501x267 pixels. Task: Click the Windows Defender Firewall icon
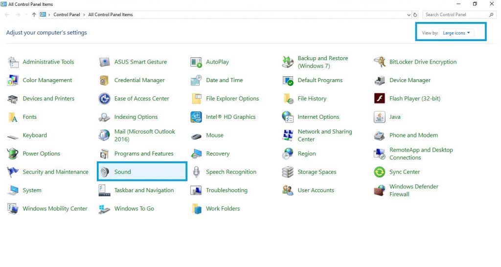point(380,190)
